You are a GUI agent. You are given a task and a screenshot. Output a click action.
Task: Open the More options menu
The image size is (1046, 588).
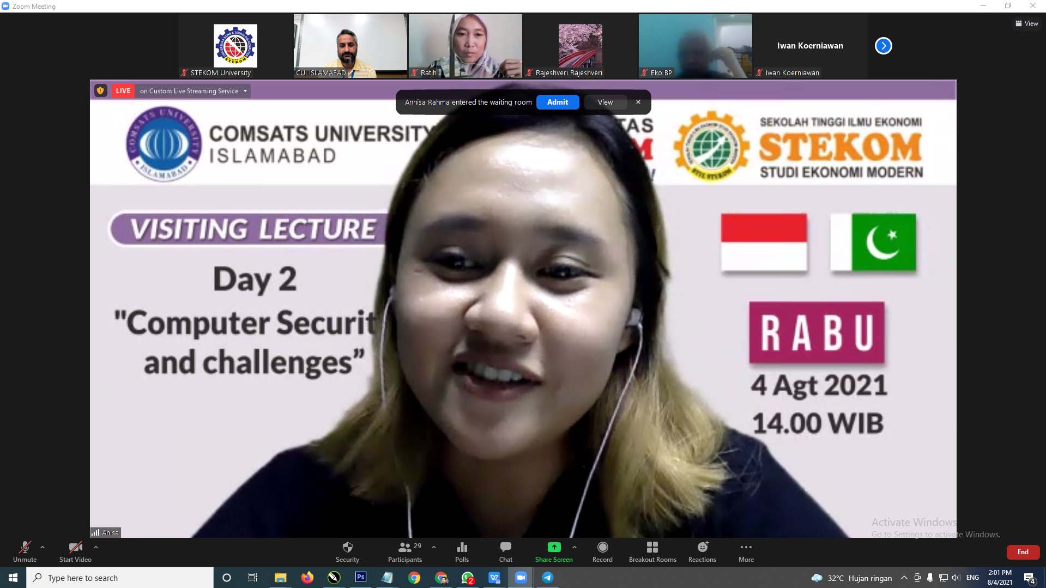tap(746, 551)
